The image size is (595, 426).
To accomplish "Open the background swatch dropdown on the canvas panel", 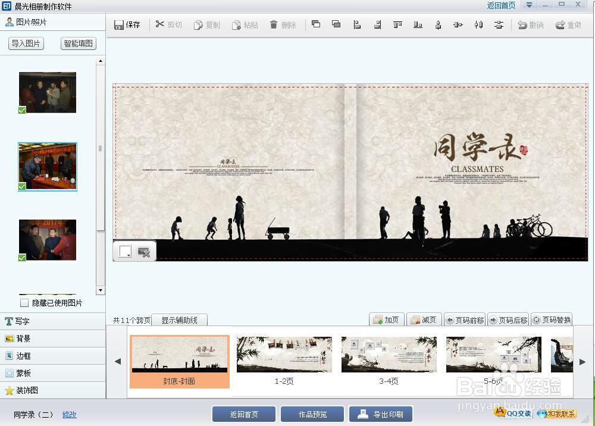I will pyautogui.click(x=129, y=255).
